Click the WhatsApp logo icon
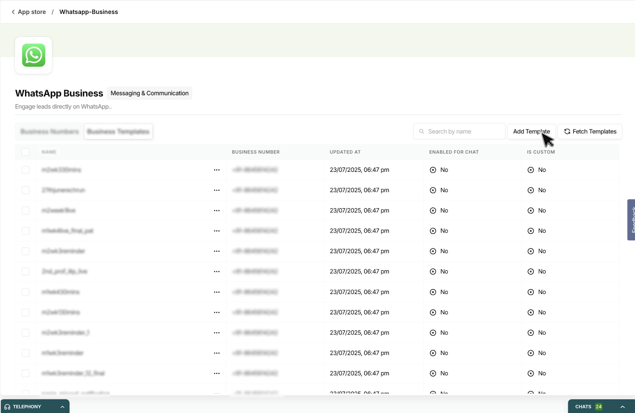The image size is (635, 413). [x=33, y=55]
